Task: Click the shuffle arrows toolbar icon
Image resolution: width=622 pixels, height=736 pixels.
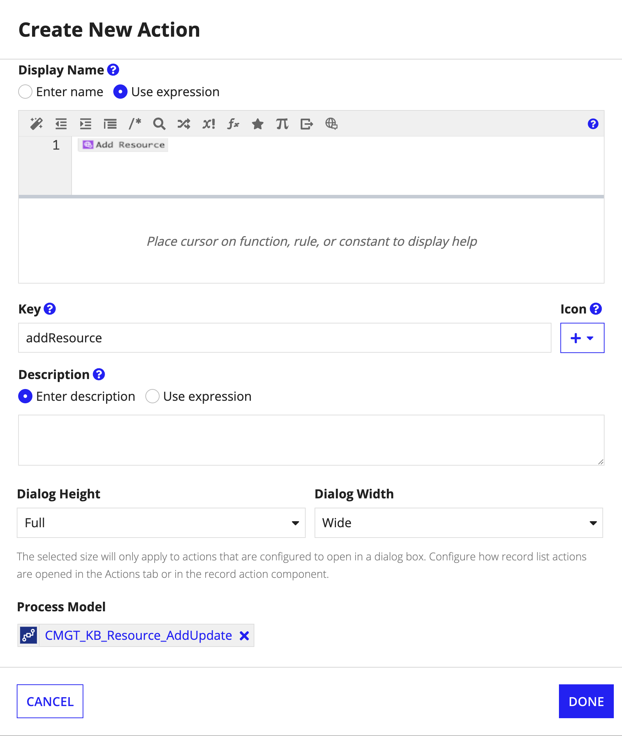Action: tap(184, 124)
